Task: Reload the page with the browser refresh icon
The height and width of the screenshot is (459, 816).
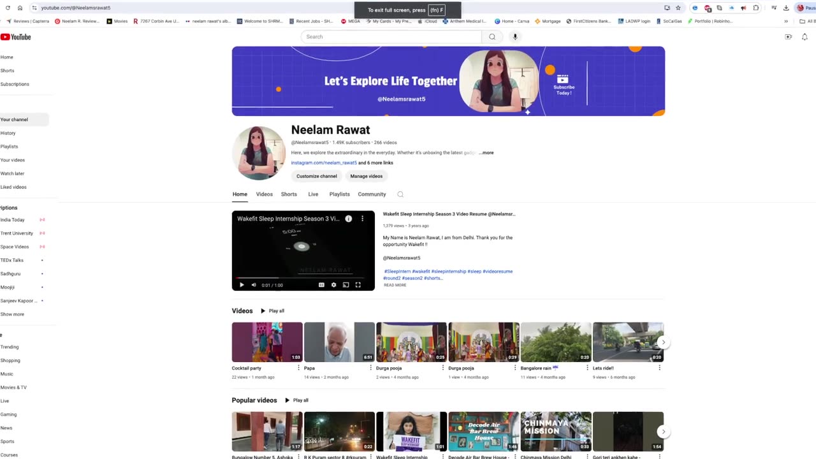Action: (x=8, y=8)
